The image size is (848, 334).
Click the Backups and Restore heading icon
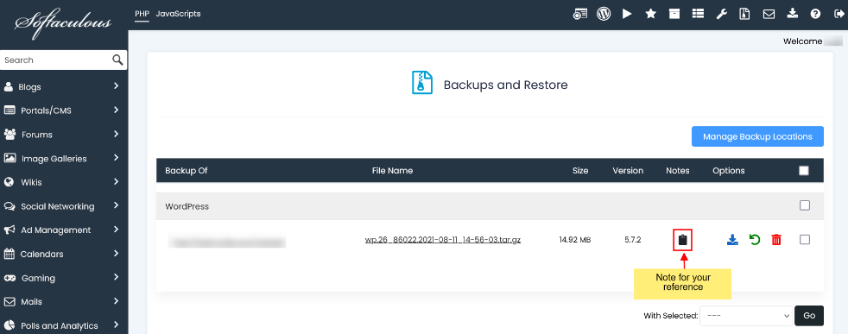coord(422,83)
